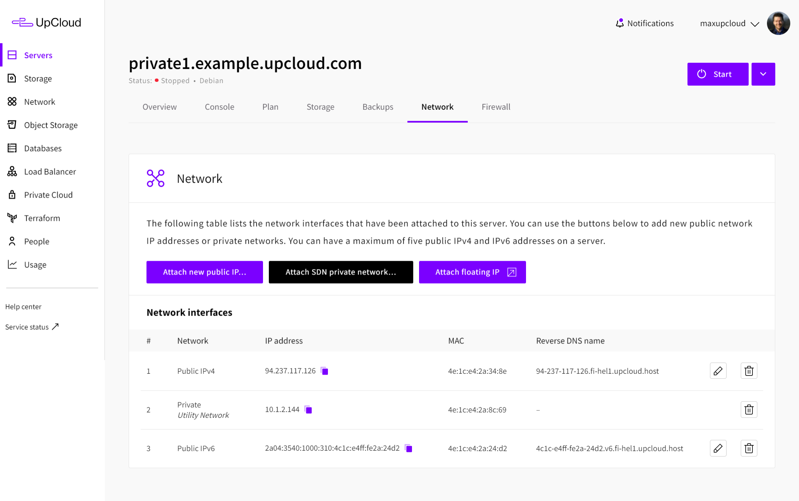Click MAC address 4e:1c:e4:2a:24:d2

pyautogui.click(x=477, y=448)
